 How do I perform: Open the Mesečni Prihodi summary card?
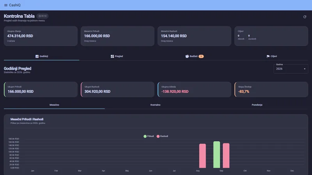coord(117,36)
